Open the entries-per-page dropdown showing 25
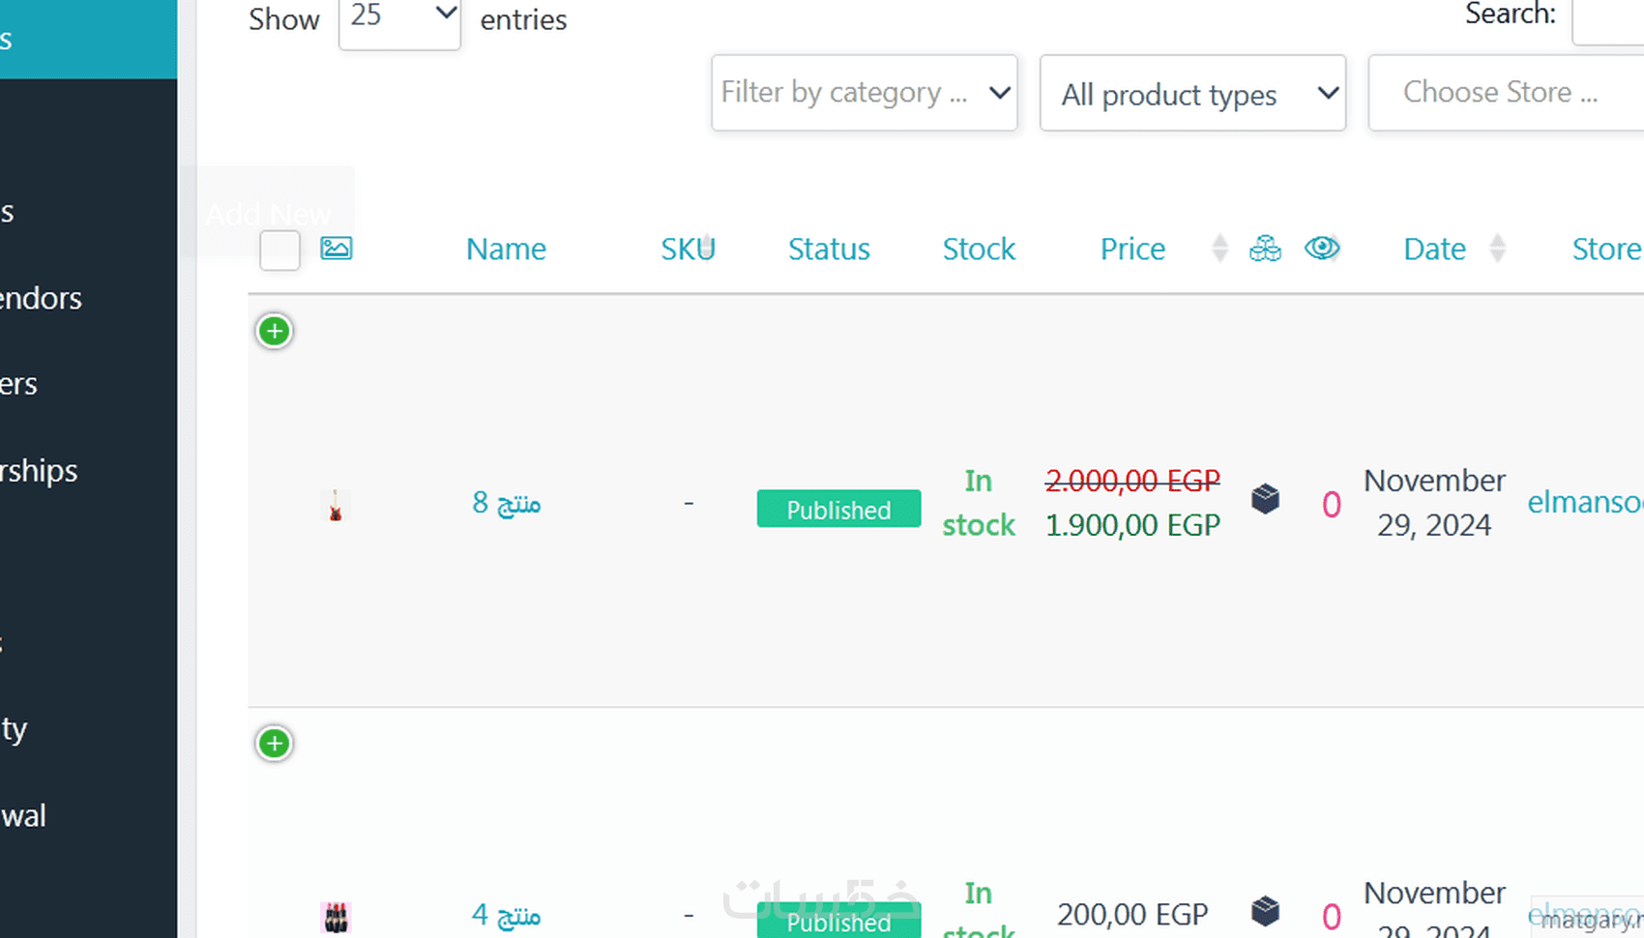Viewport: 1644px width, 938px height. (x=399, y=19)
